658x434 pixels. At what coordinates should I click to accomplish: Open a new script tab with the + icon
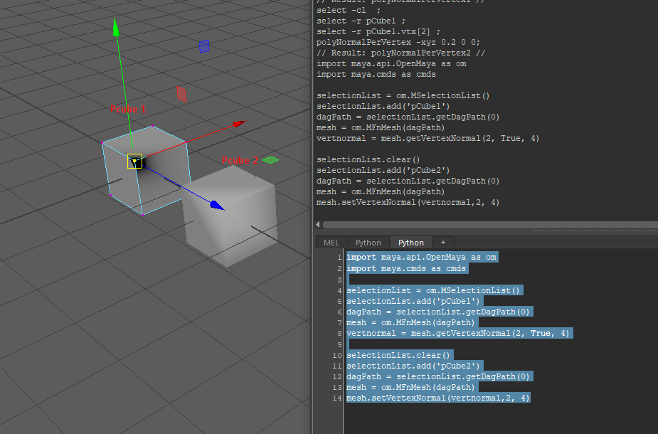coord(443,242)
